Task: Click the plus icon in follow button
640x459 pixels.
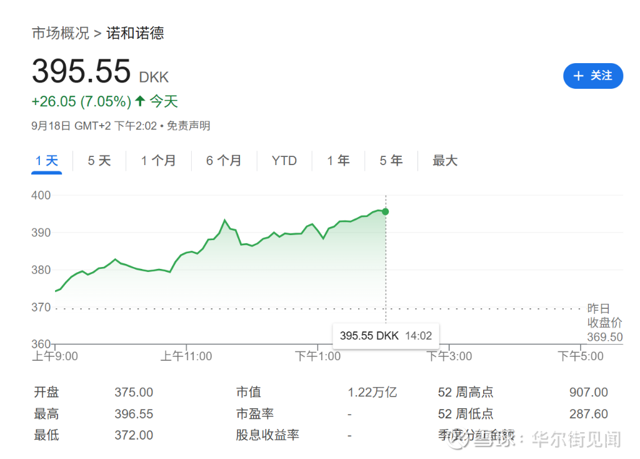Action: click(578, 76)
